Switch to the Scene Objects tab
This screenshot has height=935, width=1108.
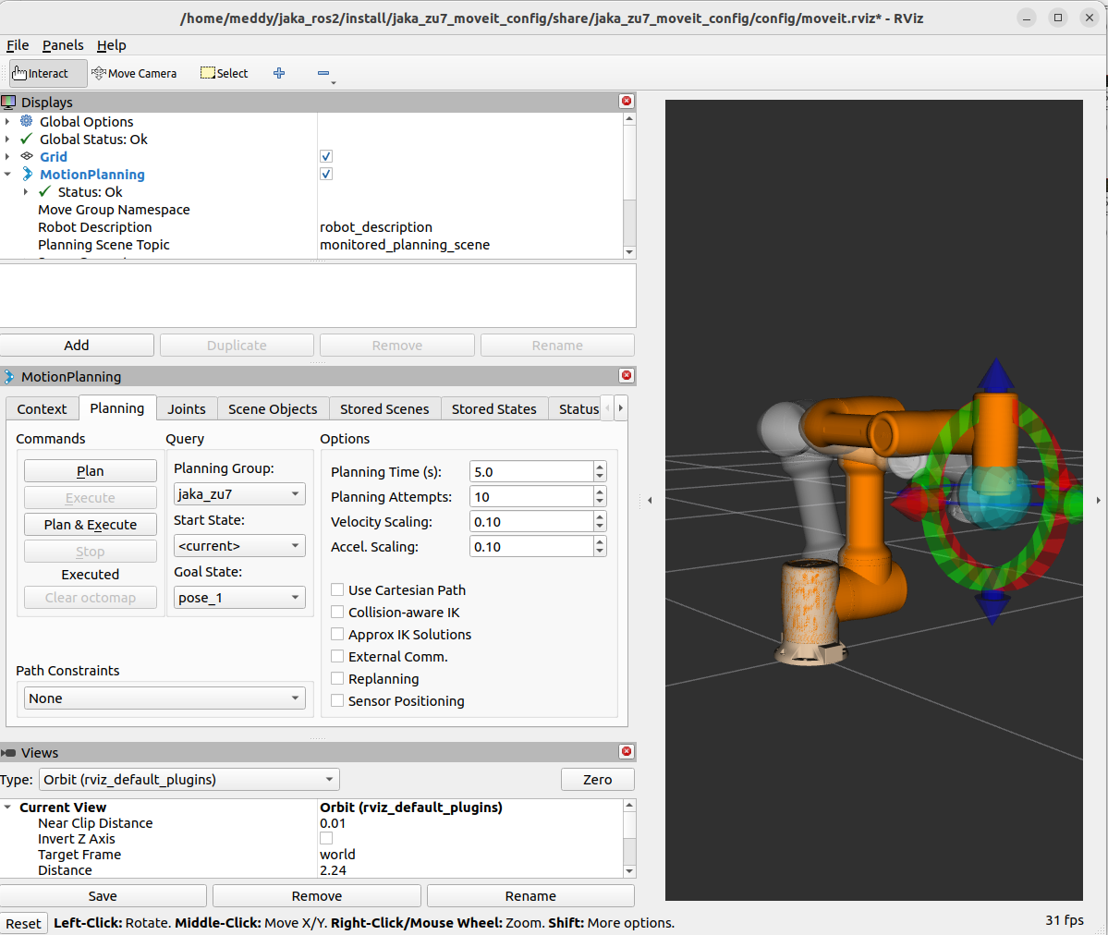[x=272, y=408]
